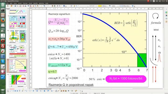Select the Ellipse tool
Viewport: 168px width, 94px height.
(17, 91)
